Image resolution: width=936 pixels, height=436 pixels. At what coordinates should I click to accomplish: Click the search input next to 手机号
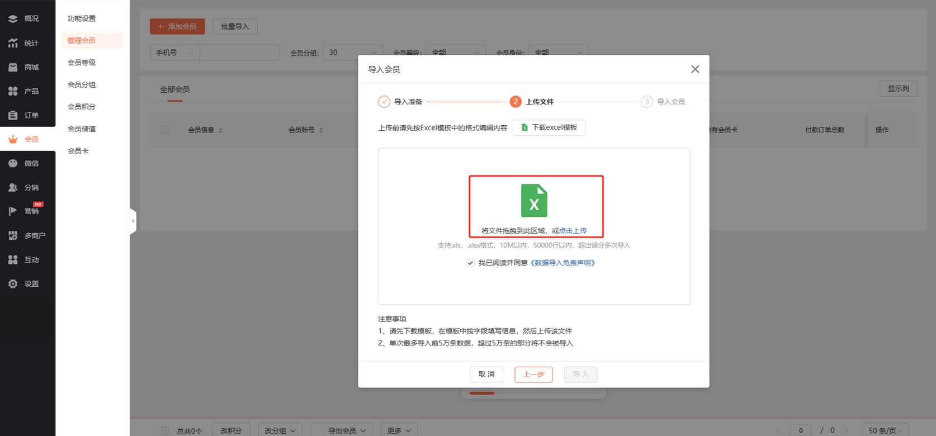(x=239, y=53)
